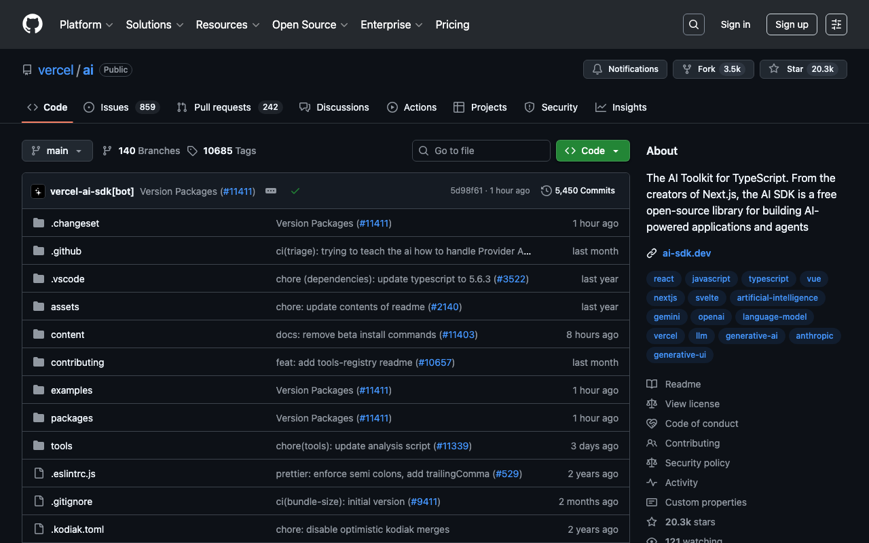The height and width of the screenshot is (543, 869).
Task: Click the search magnifier icon
Action: click(x=693, y=24)
